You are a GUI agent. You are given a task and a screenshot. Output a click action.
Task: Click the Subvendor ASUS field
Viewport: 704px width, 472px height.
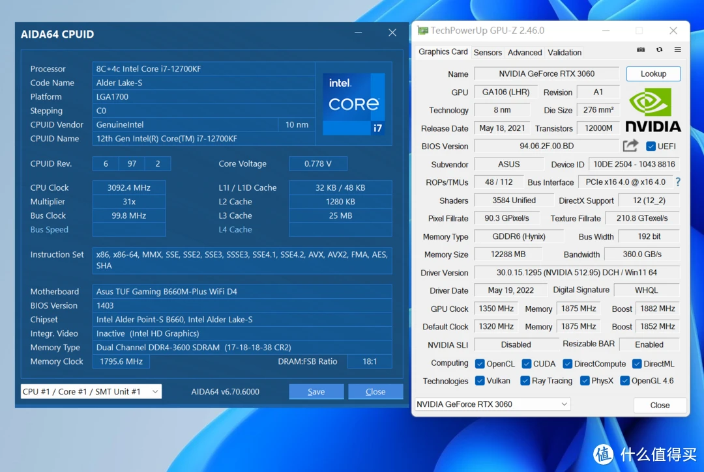(x=508, y=164)
